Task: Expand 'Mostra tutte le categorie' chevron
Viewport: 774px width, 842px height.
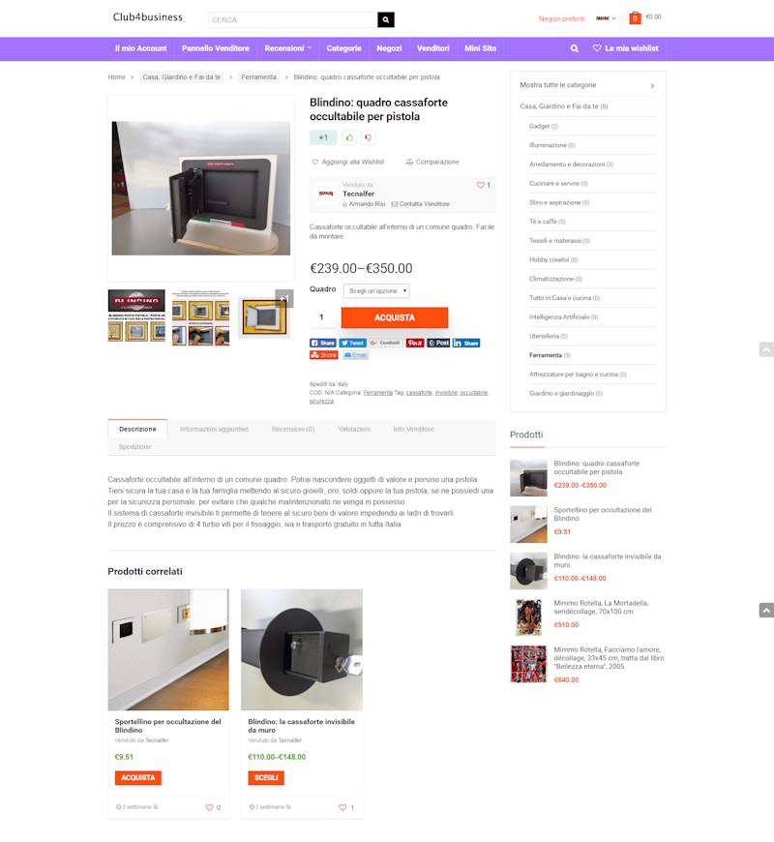Action: click(x=652, y=85)
